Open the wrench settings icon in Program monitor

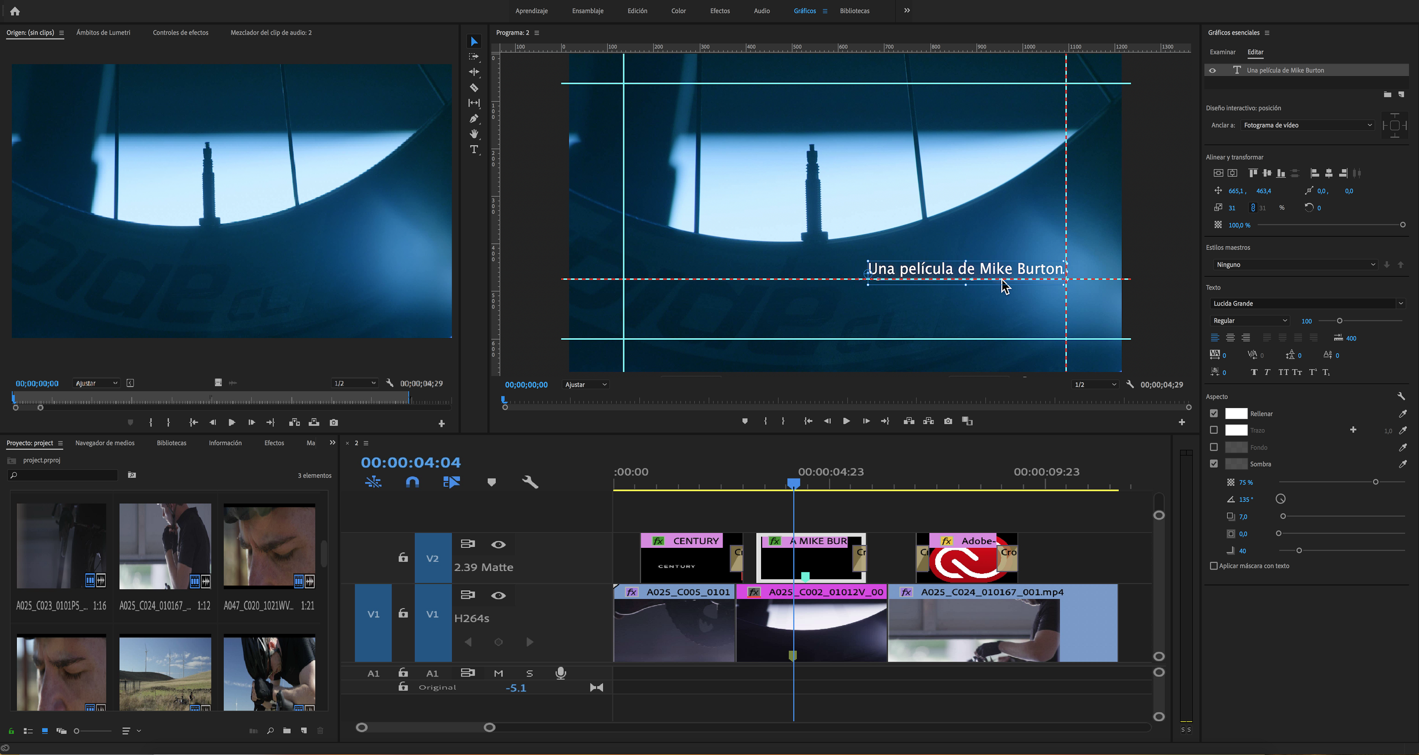point(1130,384)
